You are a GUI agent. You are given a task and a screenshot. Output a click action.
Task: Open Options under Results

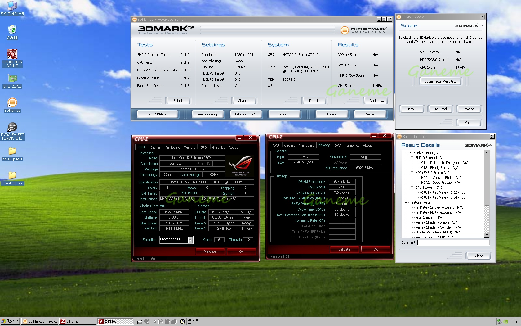(376, 101)
